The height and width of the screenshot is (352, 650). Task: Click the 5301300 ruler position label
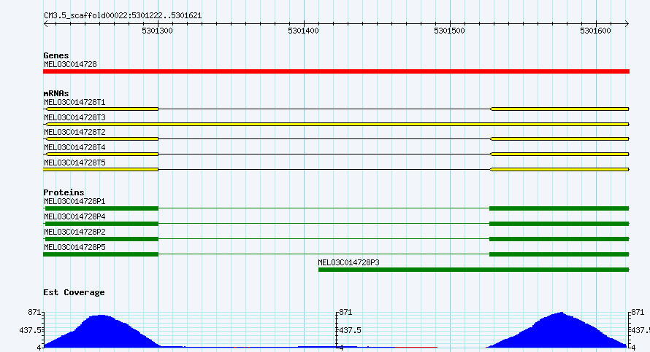click(157, 31)
